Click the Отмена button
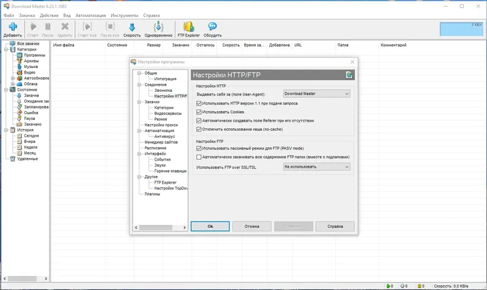Viewport: 487px width, 290px height. pos(251,226)
